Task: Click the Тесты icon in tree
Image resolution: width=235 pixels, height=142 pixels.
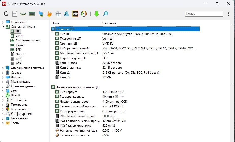Action: pos(7,123)
